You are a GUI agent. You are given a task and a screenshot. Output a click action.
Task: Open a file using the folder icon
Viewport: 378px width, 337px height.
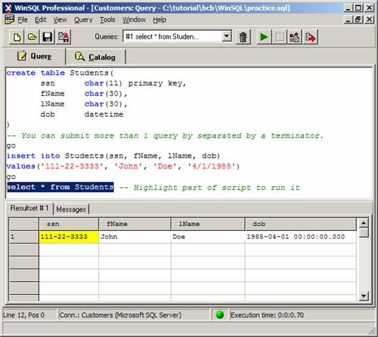point(32,37)
